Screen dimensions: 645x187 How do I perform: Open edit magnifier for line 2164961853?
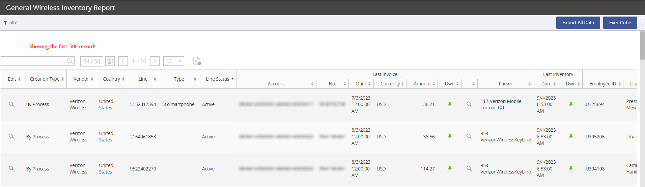12,137
